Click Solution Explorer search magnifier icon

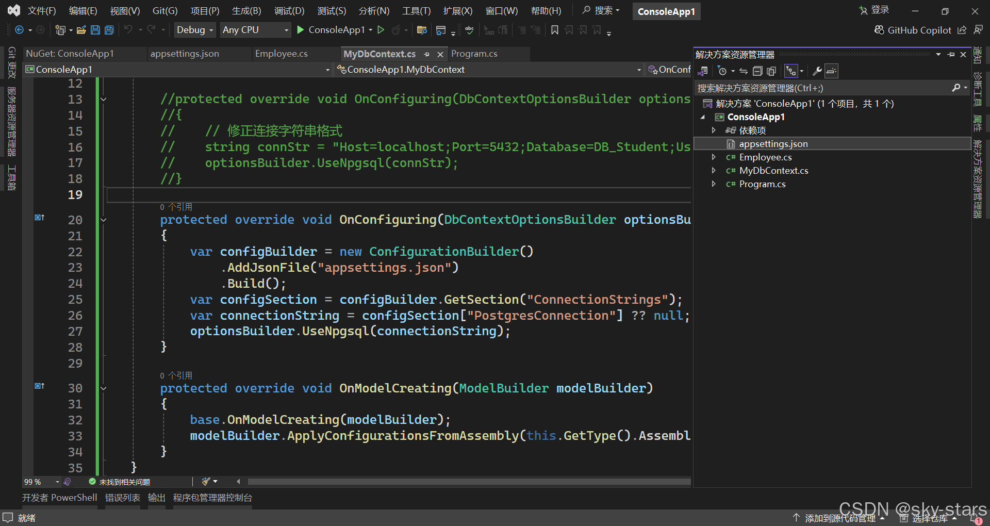point(956,88)
